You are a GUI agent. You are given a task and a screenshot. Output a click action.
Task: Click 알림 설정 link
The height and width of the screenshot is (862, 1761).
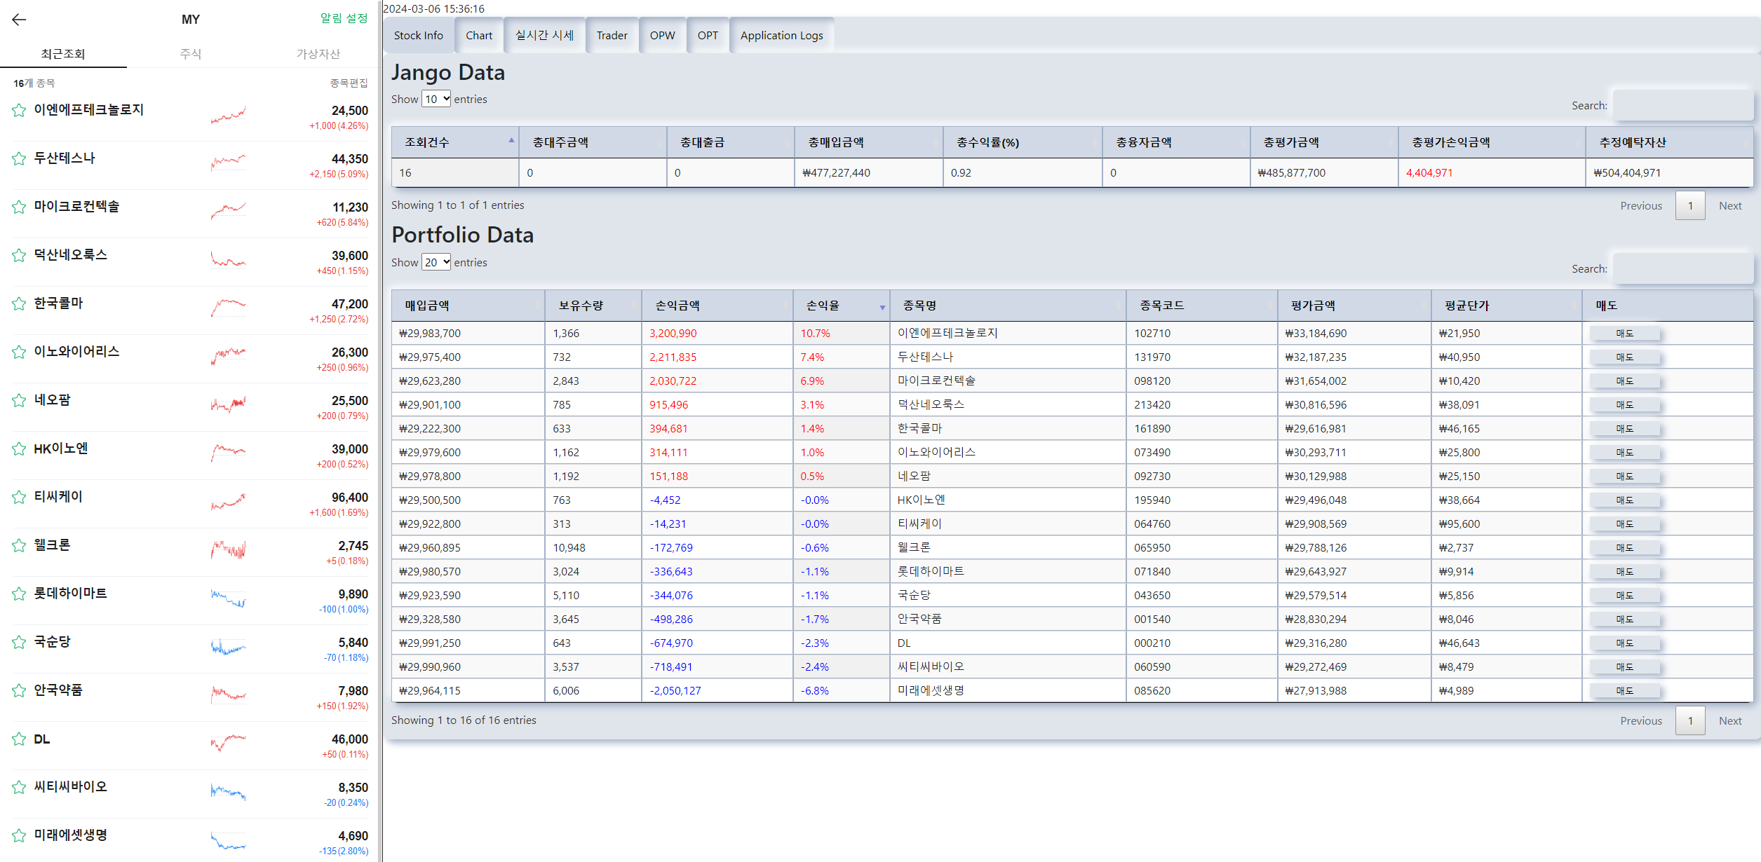click(344, 18)
